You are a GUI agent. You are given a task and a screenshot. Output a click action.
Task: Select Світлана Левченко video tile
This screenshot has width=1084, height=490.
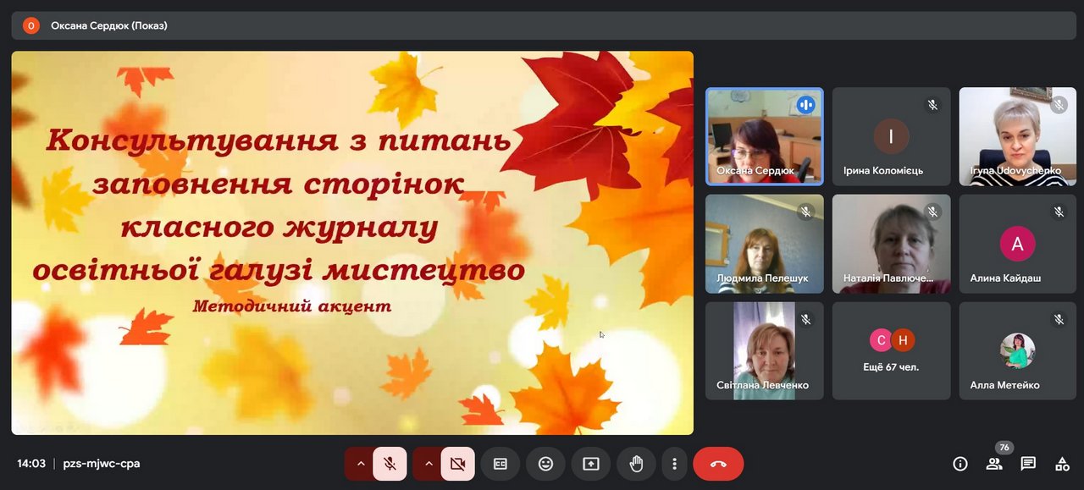click(764, 351)
